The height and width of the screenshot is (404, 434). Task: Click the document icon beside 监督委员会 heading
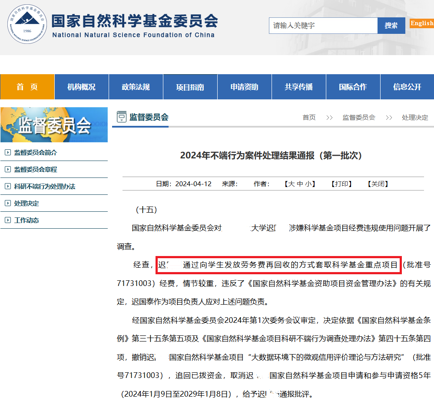pyautogui.click(x=121, y=117)
